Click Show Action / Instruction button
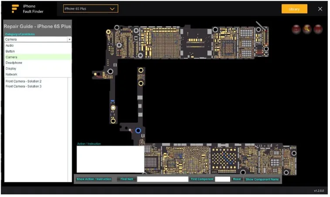The height and width of the screenshot is (197, 330). tap(94, 179)
